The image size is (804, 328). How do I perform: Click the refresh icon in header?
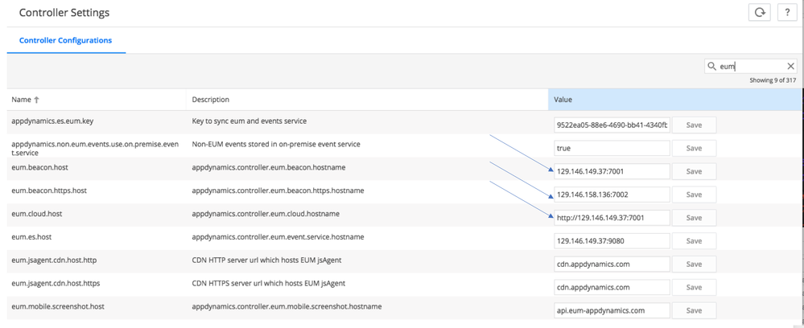click(759, 12)
